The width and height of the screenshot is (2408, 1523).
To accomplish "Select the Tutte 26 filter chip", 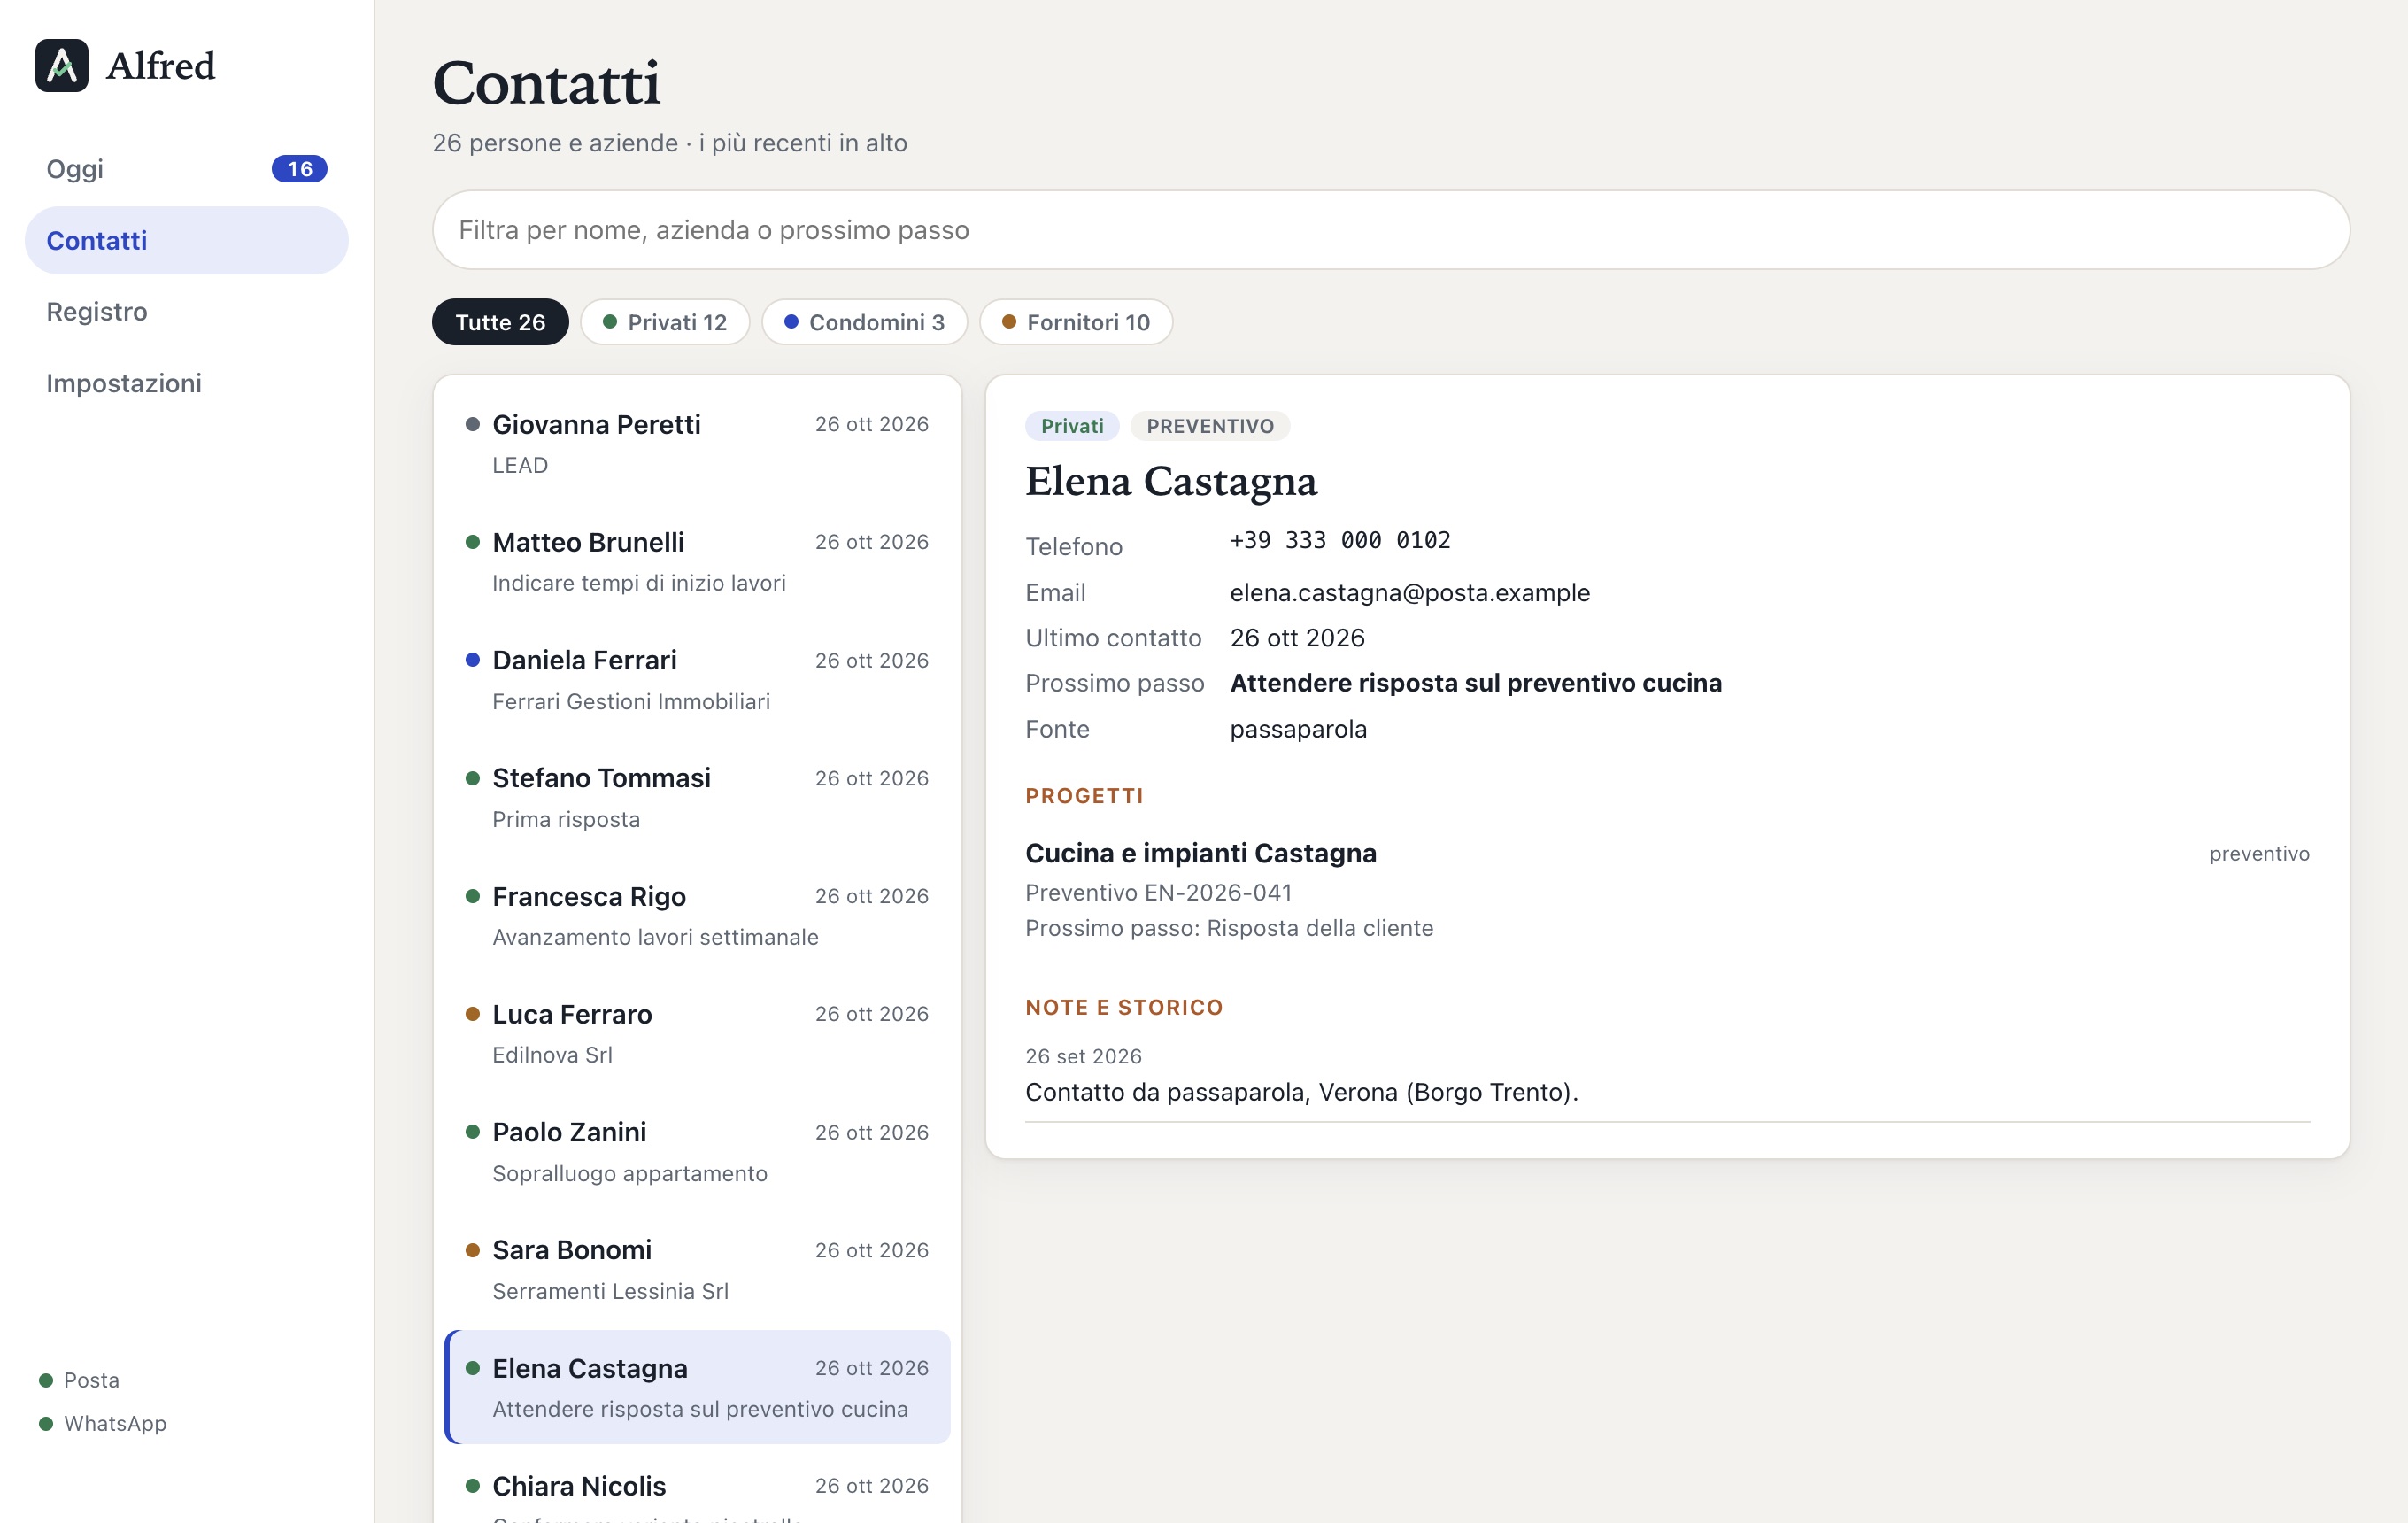I will (x=500, y=322).
